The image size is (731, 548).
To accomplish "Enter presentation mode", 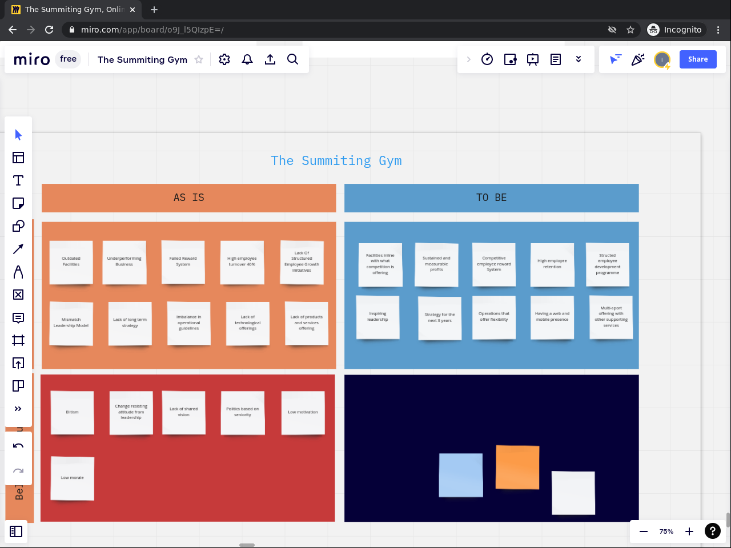I will pyautogui.click(x=533, y=59).
